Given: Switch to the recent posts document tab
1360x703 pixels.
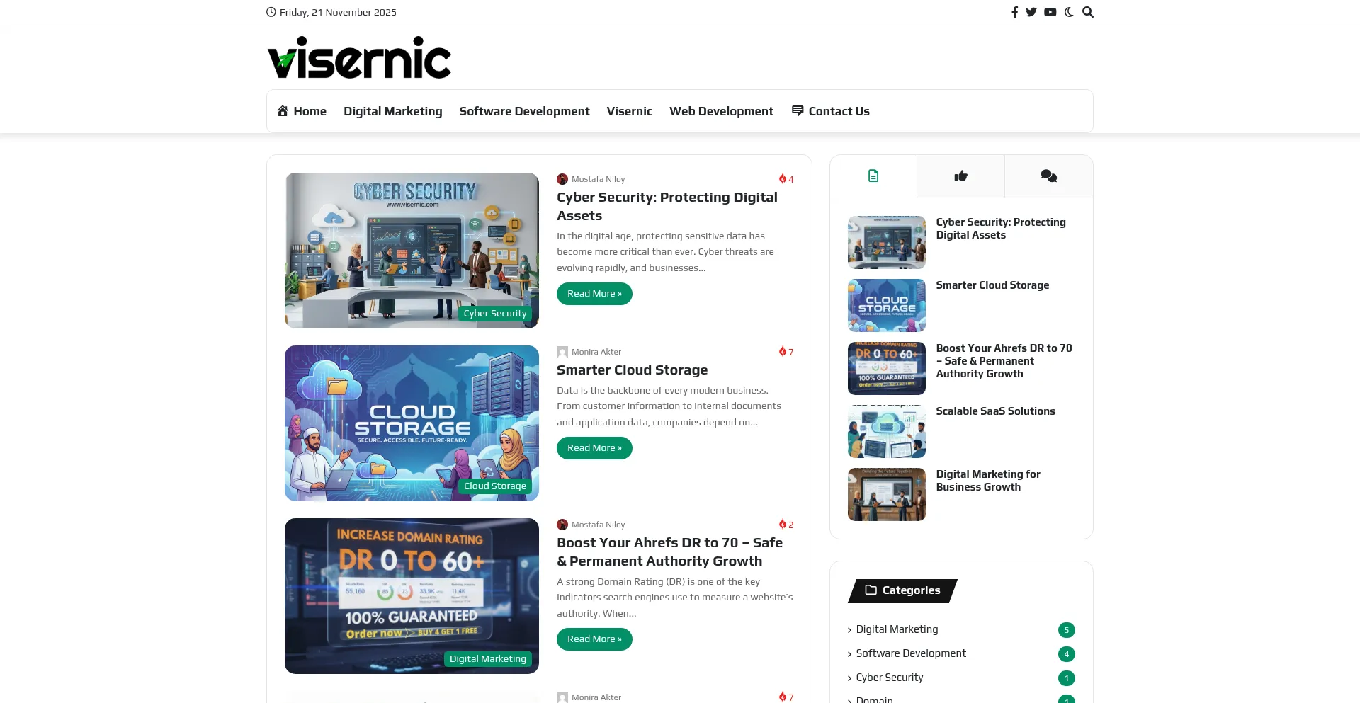Looking at the screenshot, I should pyautogui.click(x=873, y=176).
